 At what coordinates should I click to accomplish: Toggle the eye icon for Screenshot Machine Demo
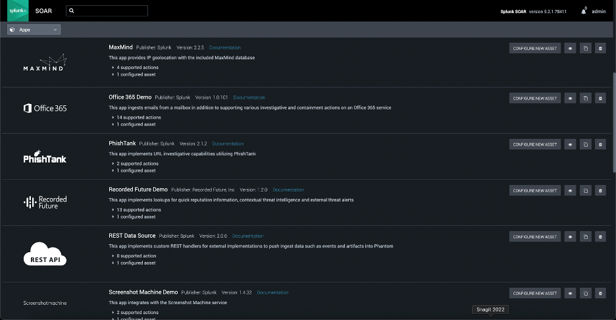point(570,293)
